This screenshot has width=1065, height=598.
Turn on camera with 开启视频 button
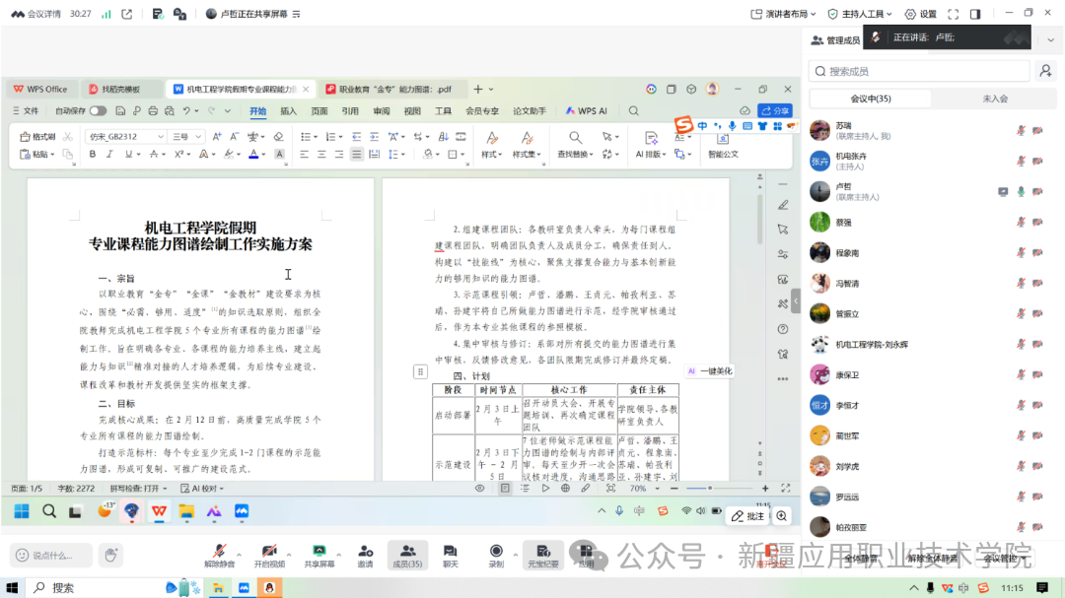[x=269, y=556]
